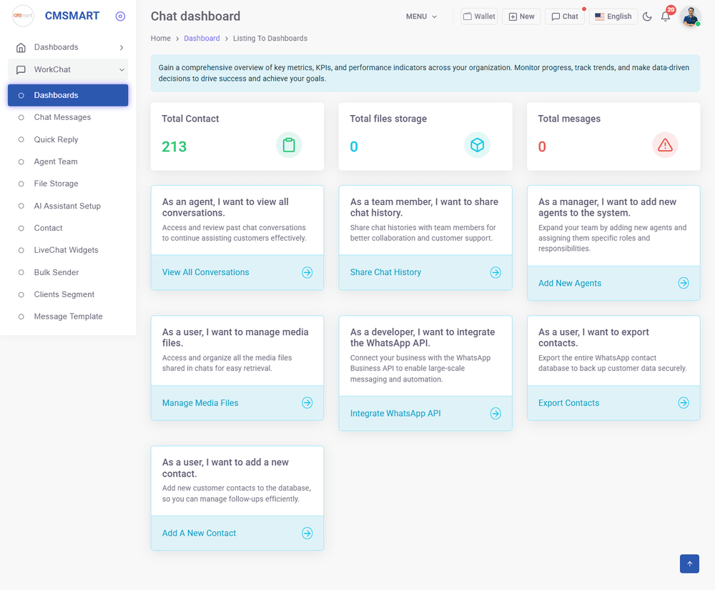Click the Add New Agents link
The height and width of the screenshot is (590, 715).
pos(569,284)
